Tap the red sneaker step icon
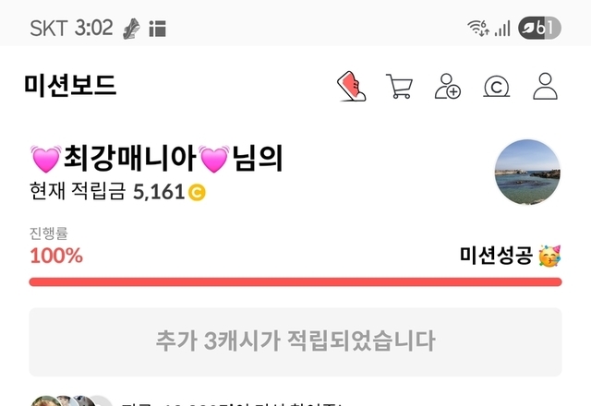Image resolution: width=591 pixels, height=406 pixels. pyautogui.click(x=351, y=86)
